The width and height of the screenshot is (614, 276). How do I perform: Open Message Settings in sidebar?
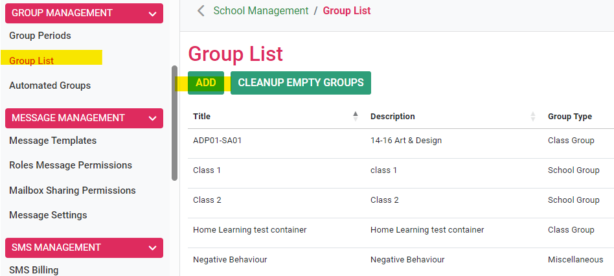click(x=48, y=215)
